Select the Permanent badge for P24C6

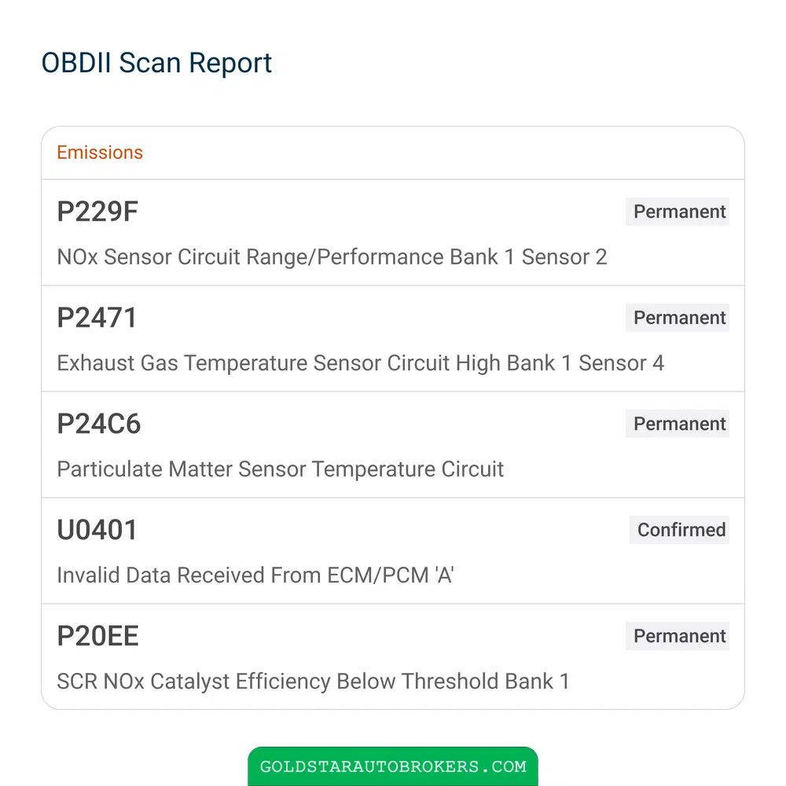(x=678, y=424)
